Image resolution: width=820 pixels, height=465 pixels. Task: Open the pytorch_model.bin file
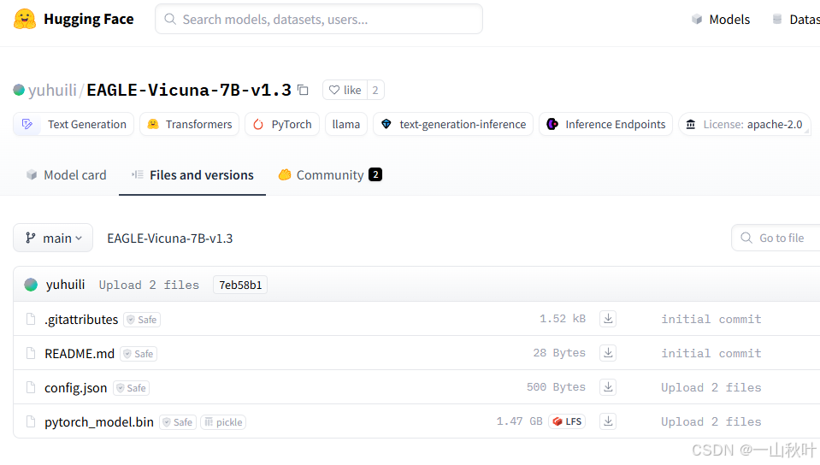99,421
